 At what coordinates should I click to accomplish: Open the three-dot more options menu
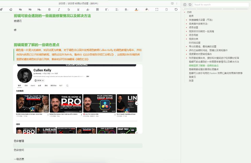[x=177, y=3]
